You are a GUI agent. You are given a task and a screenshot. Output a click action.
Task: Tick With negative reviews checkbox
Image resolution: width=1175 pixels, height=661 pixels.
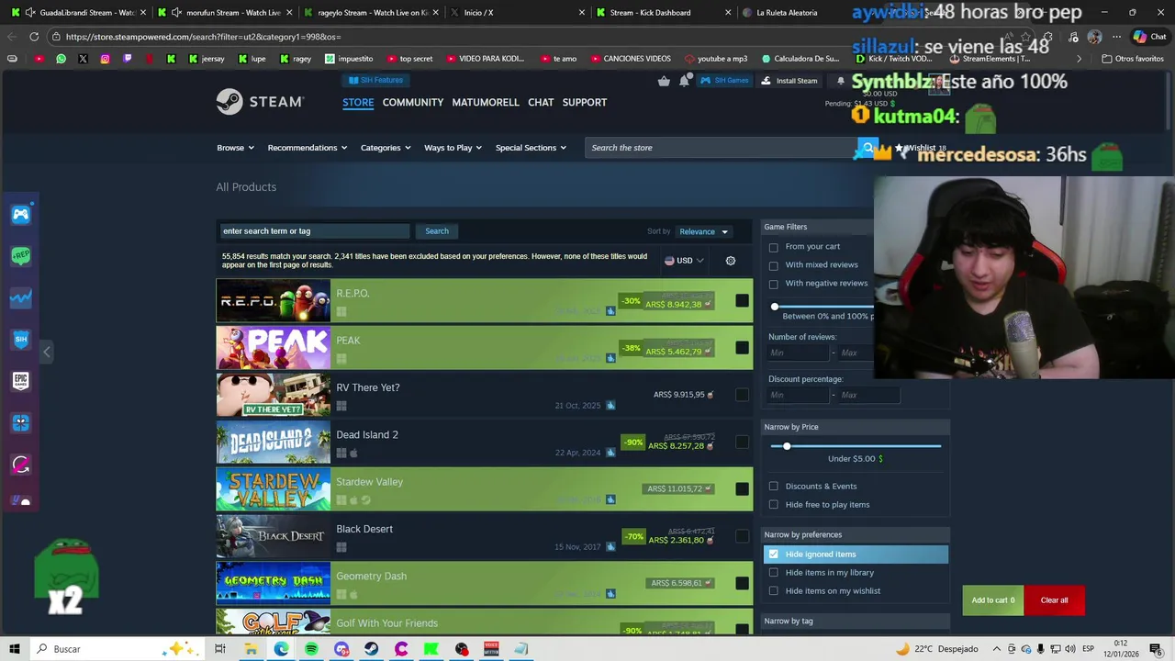tap(773, 284)
